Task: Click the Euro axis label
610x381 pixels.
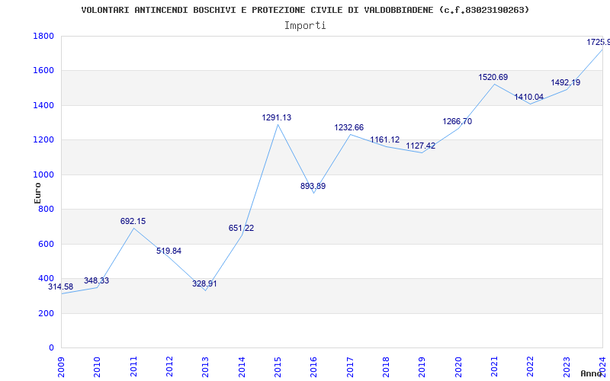Action: click(x=37, y=194)
